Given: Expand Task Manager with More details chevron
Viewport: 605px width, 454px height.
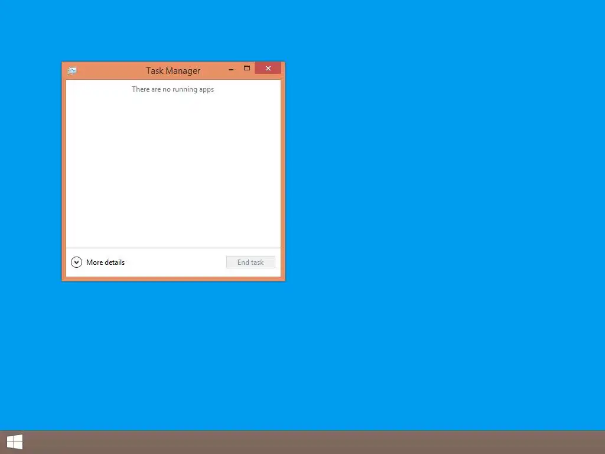Looking at the screenshot, I should [76, 262].
